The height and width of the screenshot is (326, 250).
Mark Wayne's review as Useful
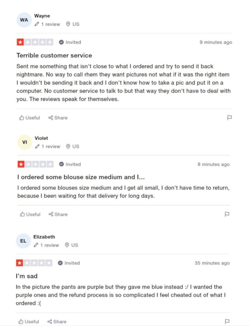(x=30, y=118)
